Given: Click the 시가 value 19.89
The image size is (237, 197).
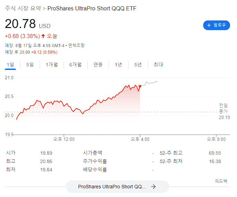Looking at the screenshot, I should 46,153.
